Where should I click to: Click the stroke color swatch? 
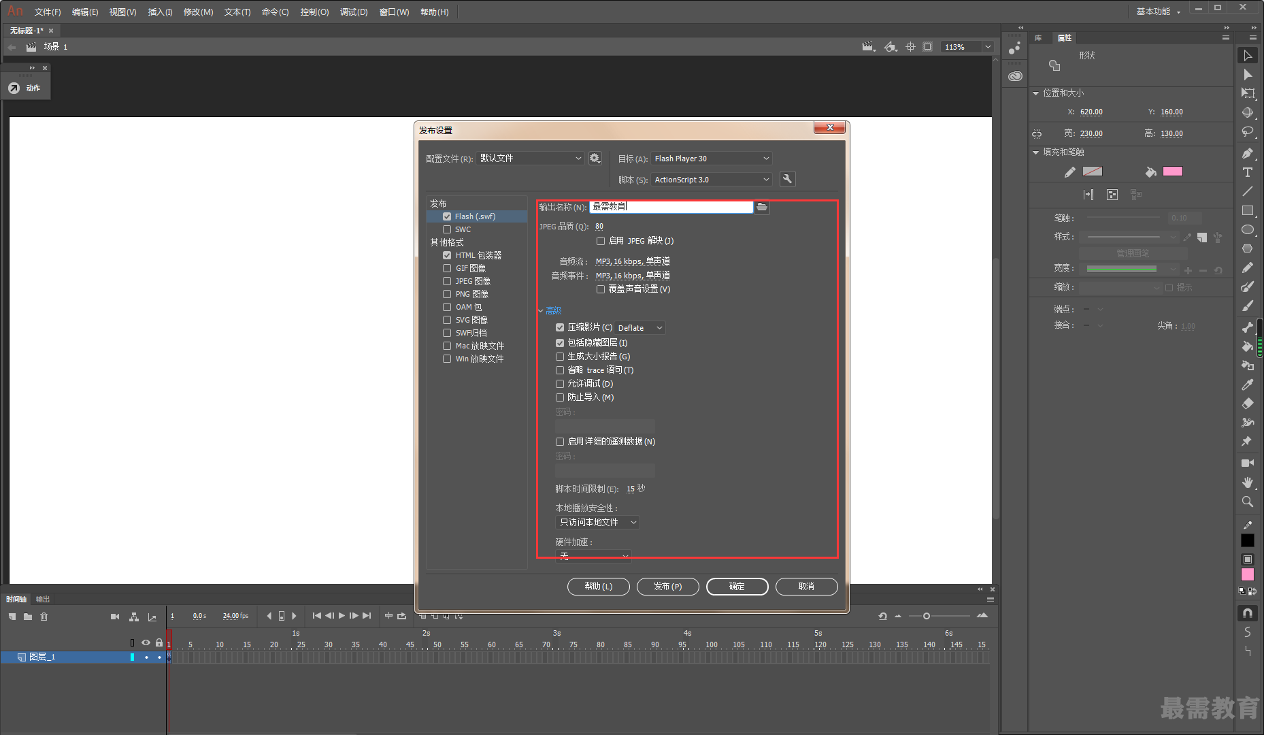1093,171
